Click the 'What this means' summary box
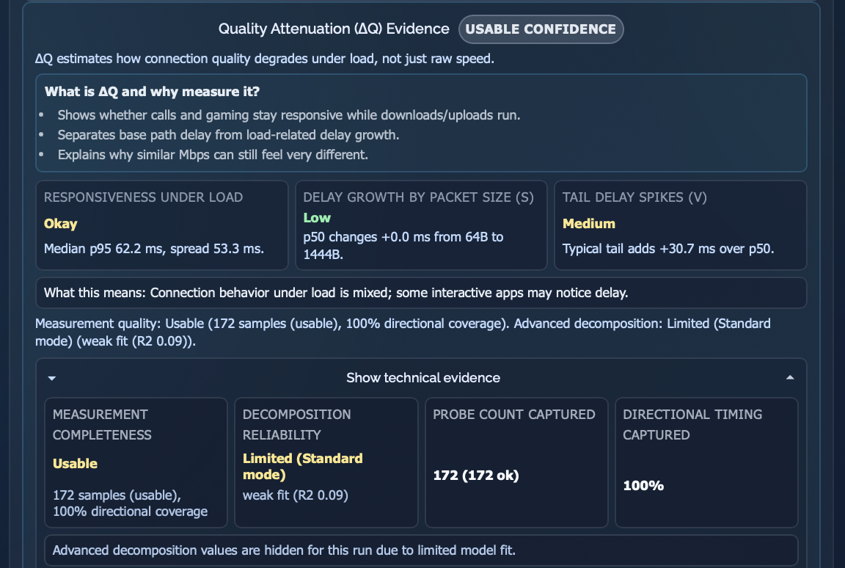This screenshot has width=845, height=568. coord(421,293)
